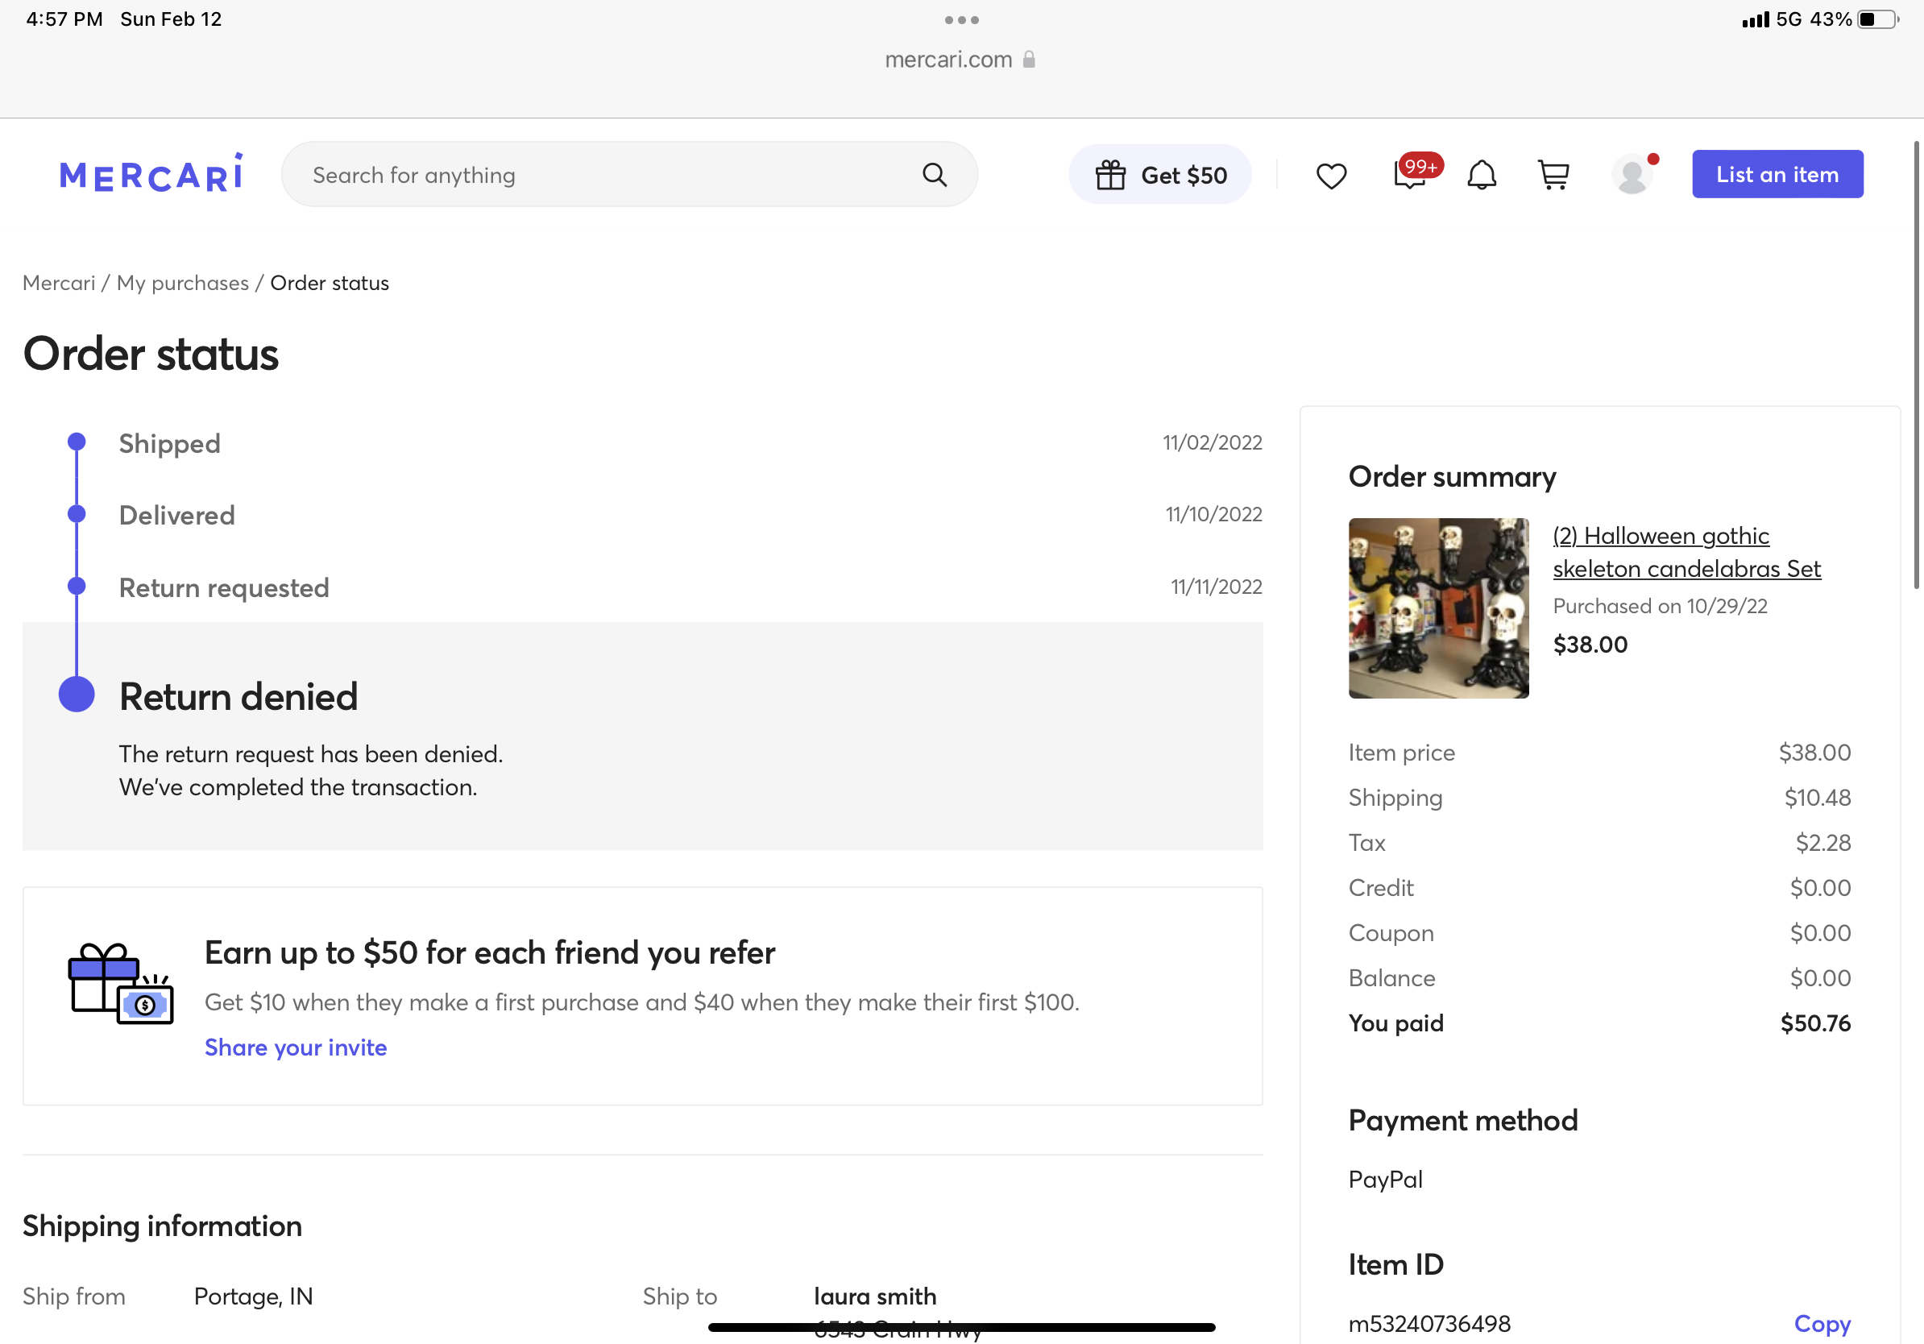Image resolution: width=1924 pixels, height=1344 pixels.
Task: Click the List an item button
Action: coord(1777,173)
